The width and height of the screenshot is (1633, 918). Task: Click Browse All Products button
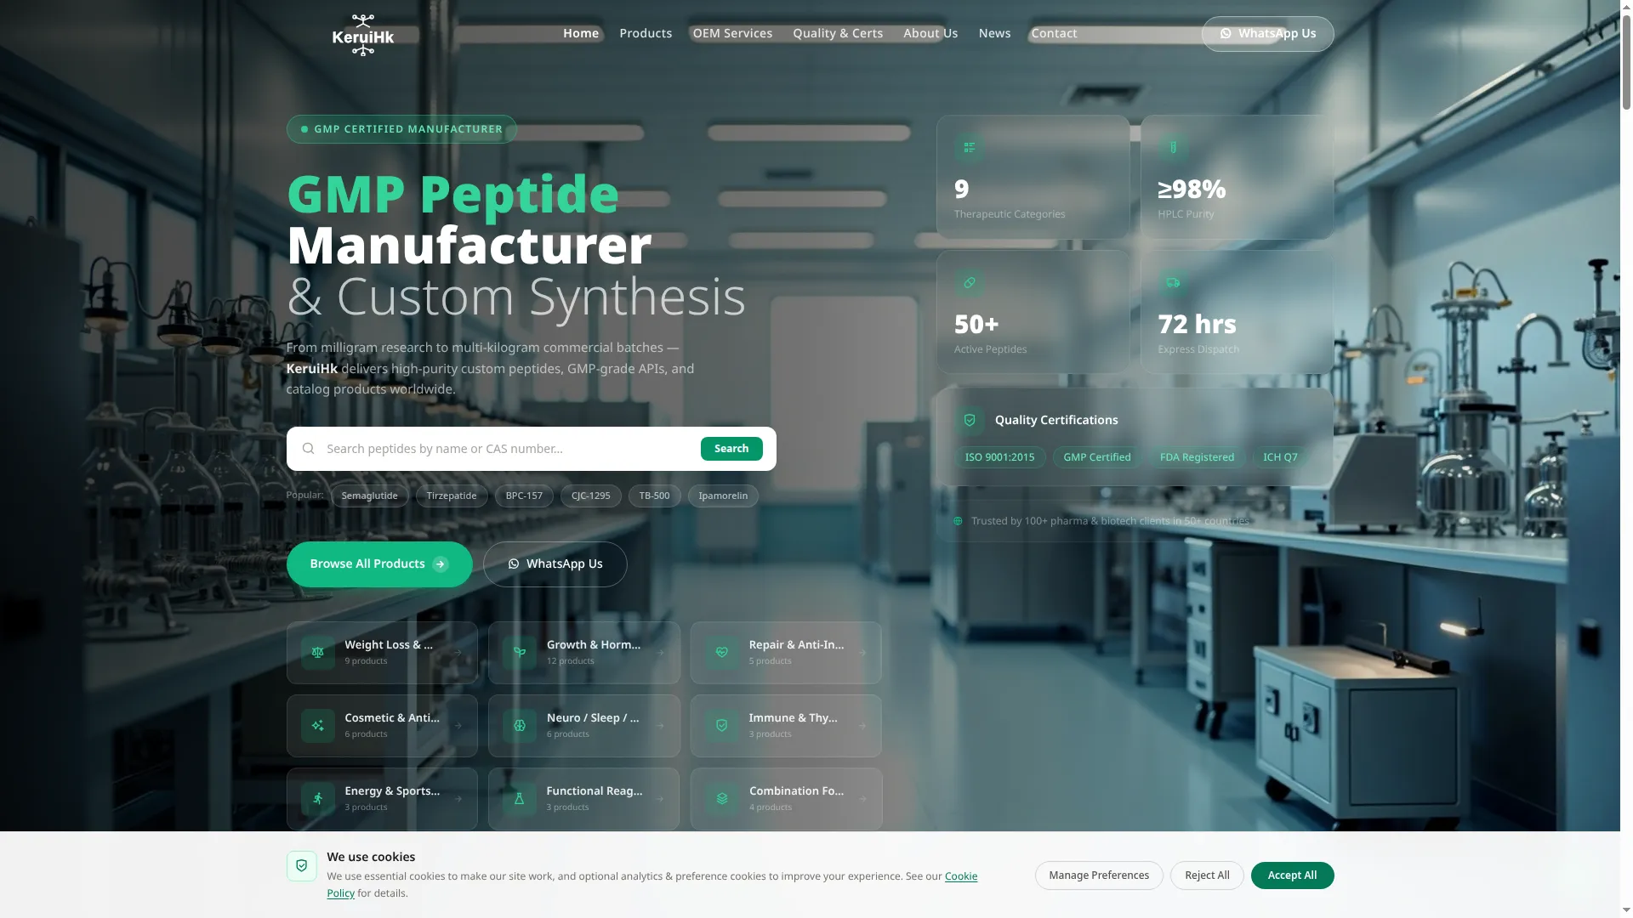tap(379, 564)
